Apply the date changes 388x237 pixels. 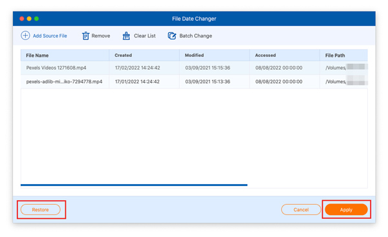pos(346,210)
